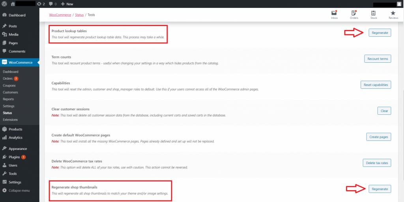
Task: Open Analytics in the sidebar
Action: [x=20, y=138]
